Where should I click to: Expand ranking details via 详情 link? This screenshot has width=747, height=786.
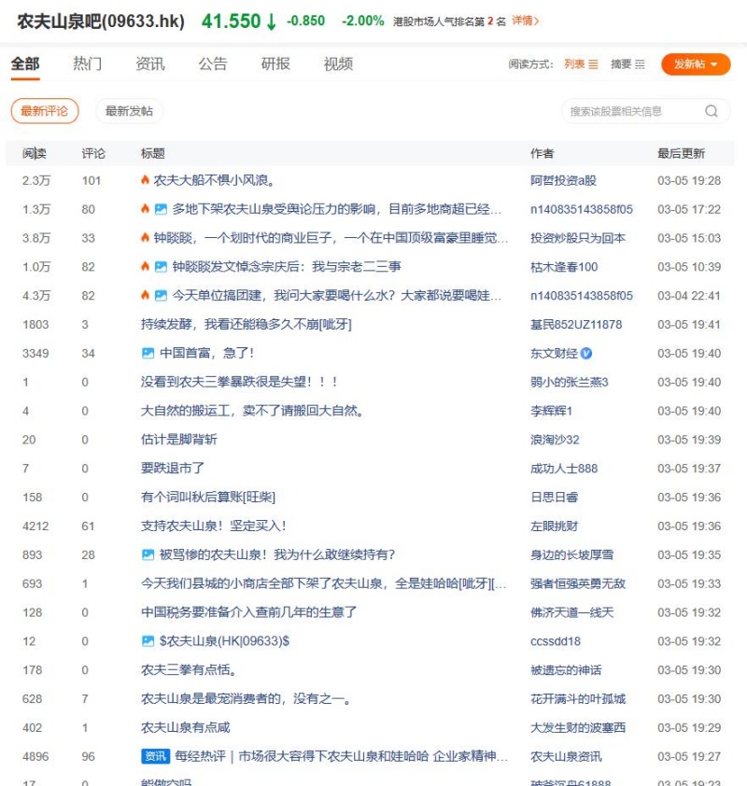click(525, 21)
